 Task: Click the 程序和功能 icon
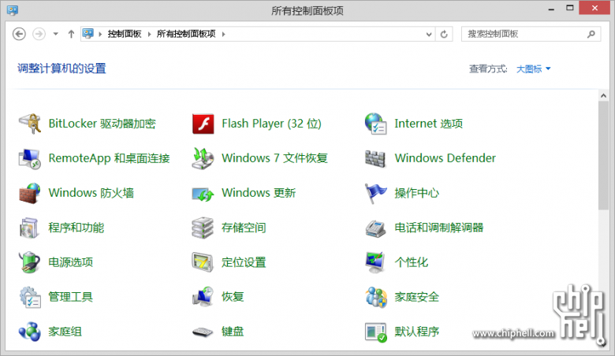coord(29,228)
